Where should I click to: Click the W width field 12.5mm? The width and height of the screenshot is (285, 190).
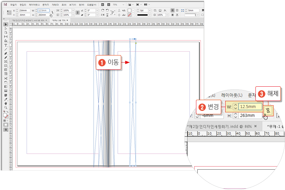click(x=43, y=10)
